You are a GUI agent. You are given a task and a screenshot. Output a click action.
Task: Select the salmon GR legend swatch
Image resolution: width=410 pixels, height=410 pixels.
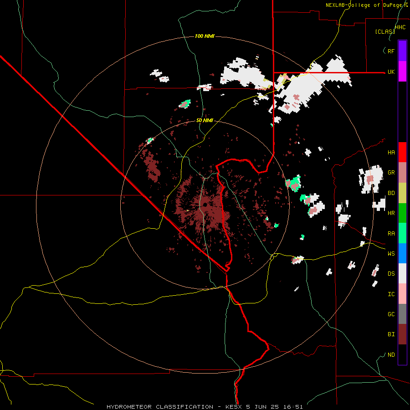coord(402,173)
